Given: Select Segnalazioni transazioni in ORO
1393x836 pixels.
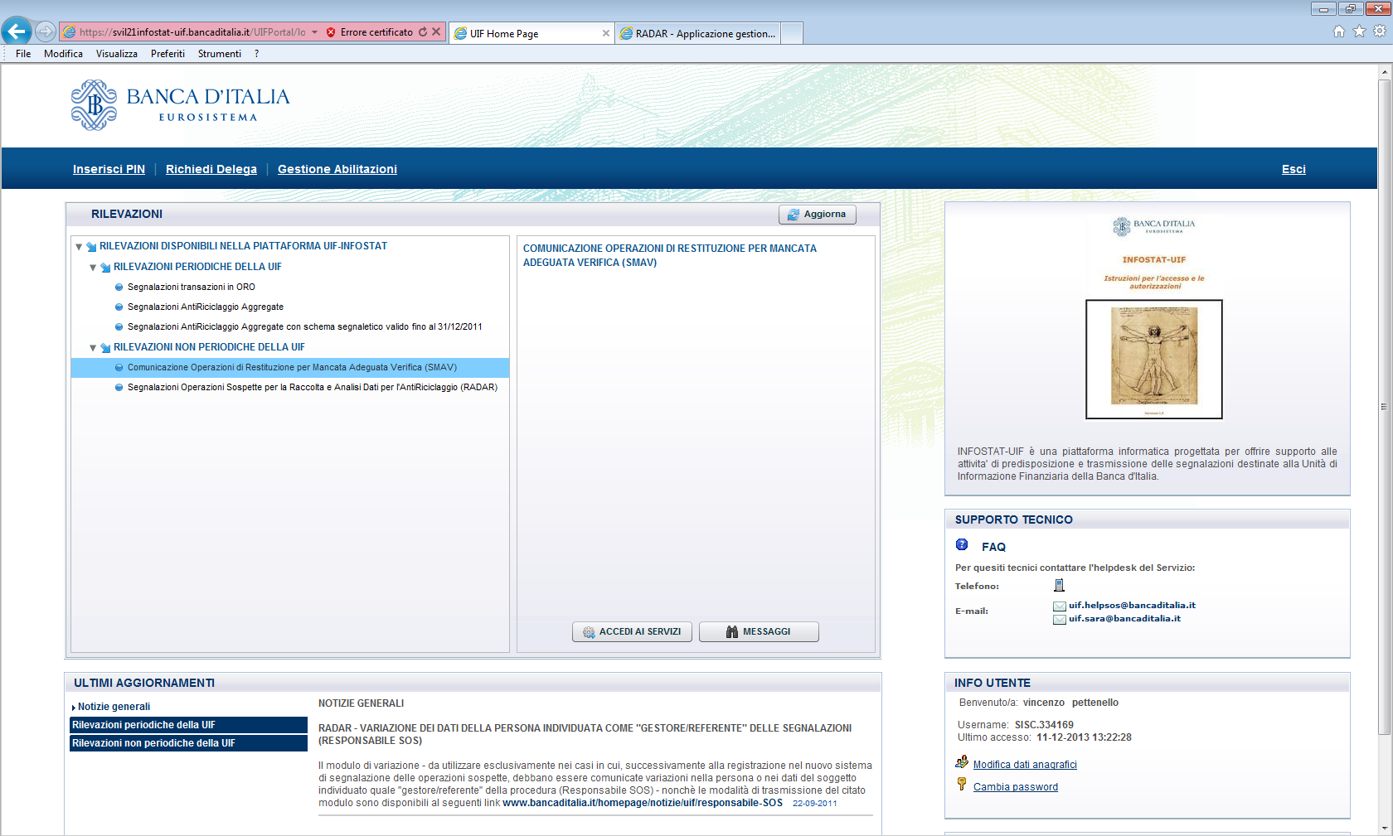Looking at the screenshot, I should click(x=192, y=287).
